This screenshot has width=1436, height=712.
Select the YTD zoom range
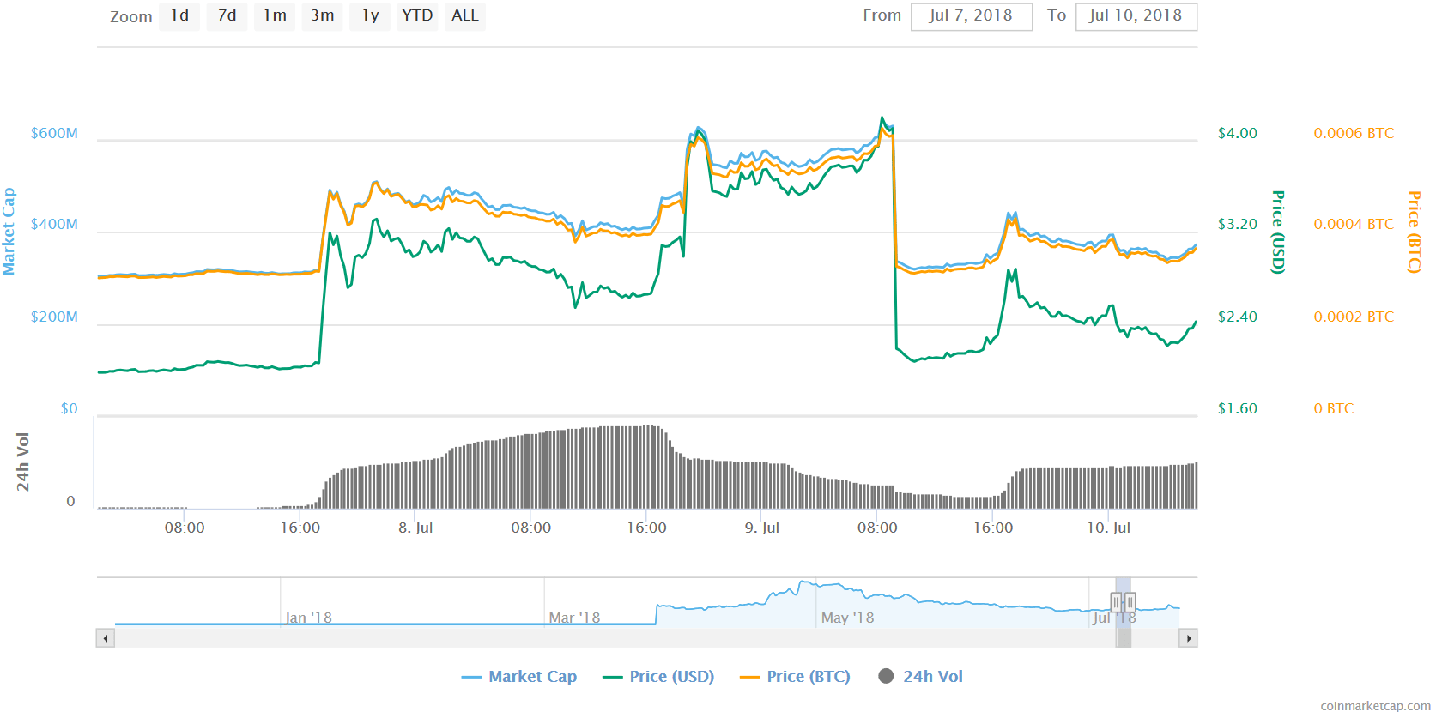click(x=417, y=16)
